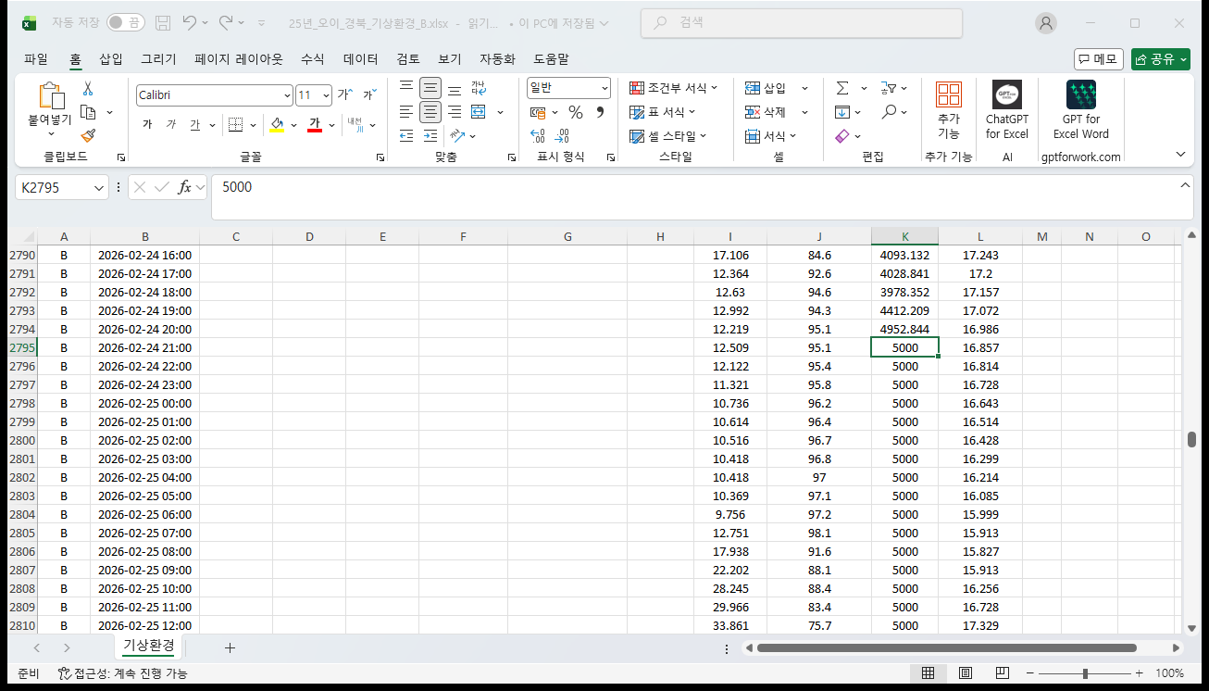The image size is (1209, 691).
Task: Decrease indent in the alignment group
Action: [406, 135]
